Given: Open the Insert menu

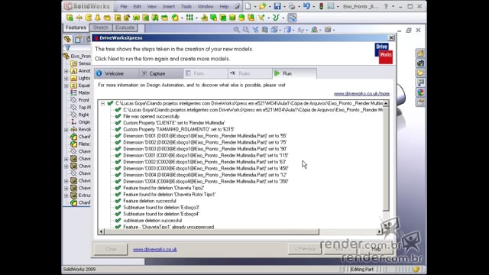Looking at the screenshot, I should [168, 7].
